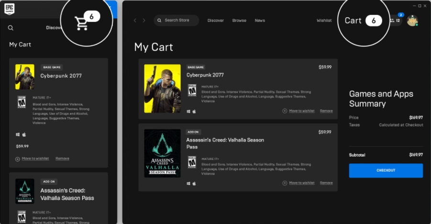Click Remove on mobile Cyberpunk 2077 card

(62, 159)
